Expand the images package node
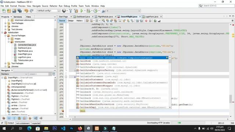This screenshot has height=132, width=235. pyautogui.click(x=8, y=38)
